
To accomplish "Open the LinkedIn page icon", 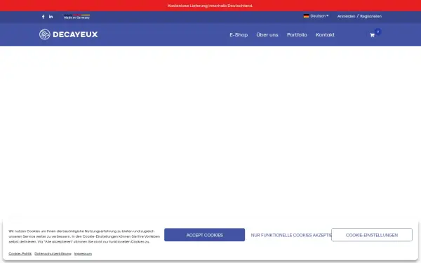I will (x=51, y=17).
